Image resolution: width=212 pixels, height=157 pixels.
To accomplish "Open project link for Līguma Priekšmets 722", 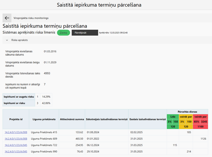I will click(16, 145).
